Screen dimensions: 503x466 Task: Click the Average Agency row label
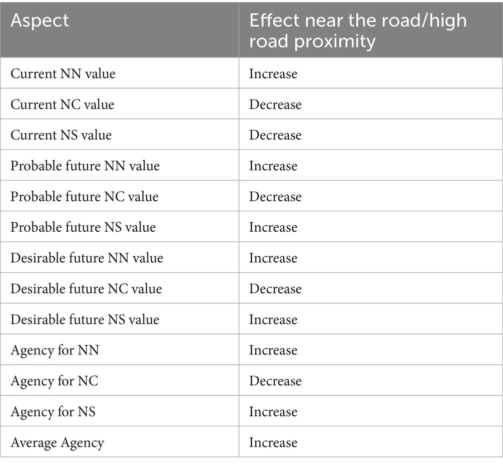point(58,442)
